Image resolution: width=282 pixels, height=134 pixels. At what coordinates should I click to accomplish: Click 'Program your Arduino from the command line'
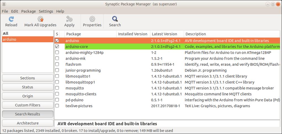coord(225,58)
